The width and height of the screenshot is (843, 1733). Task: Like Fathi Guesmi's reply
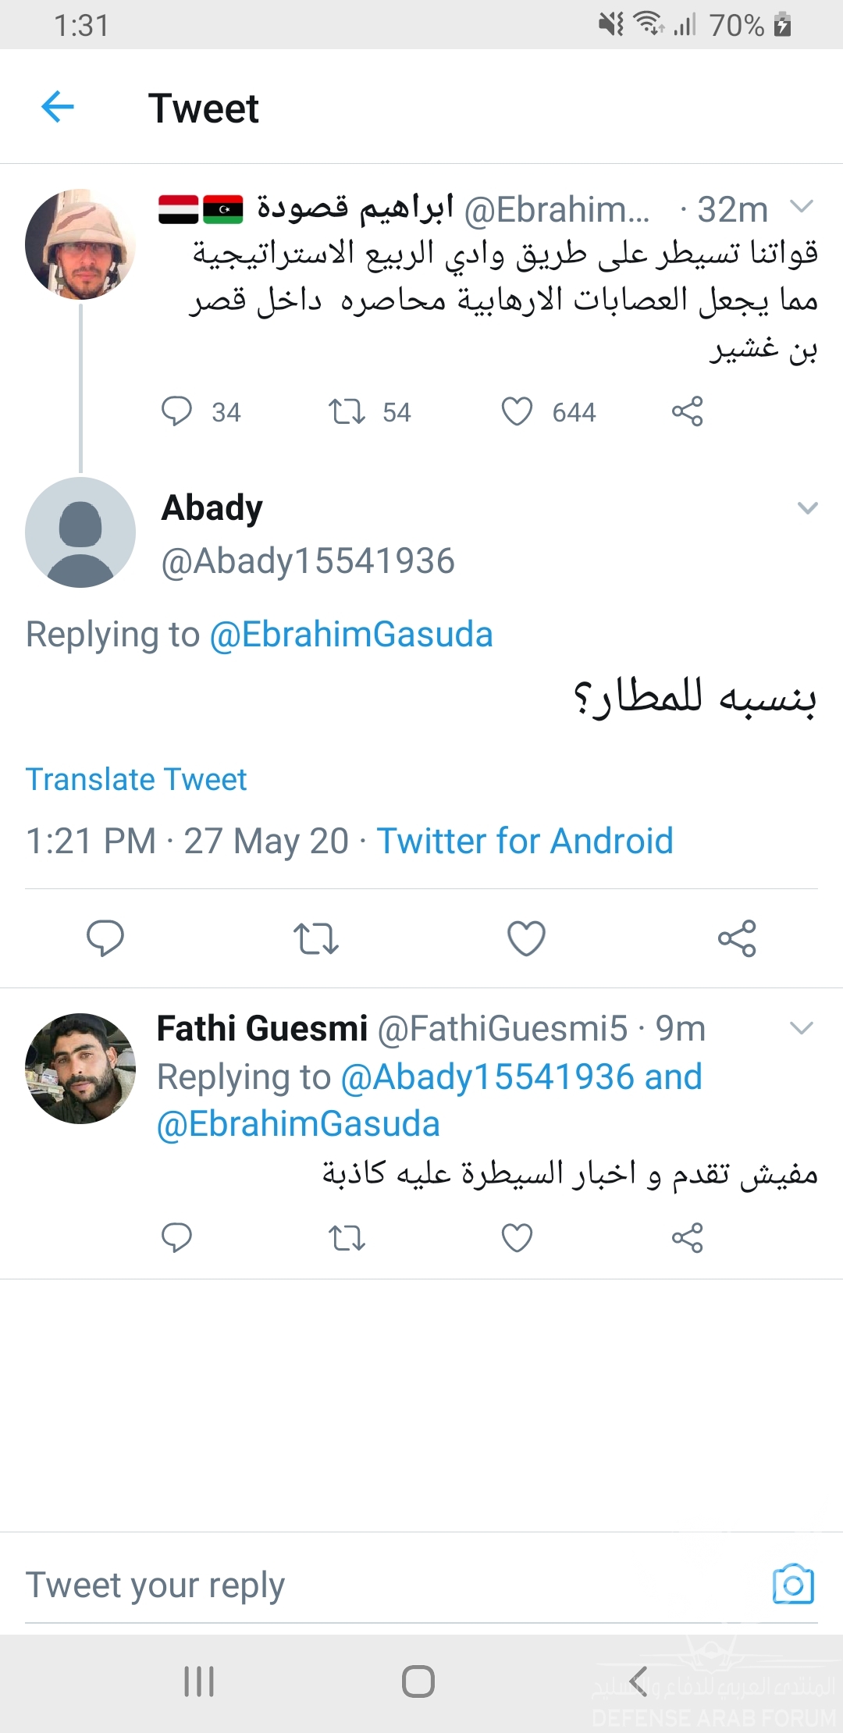point(517,1238)
